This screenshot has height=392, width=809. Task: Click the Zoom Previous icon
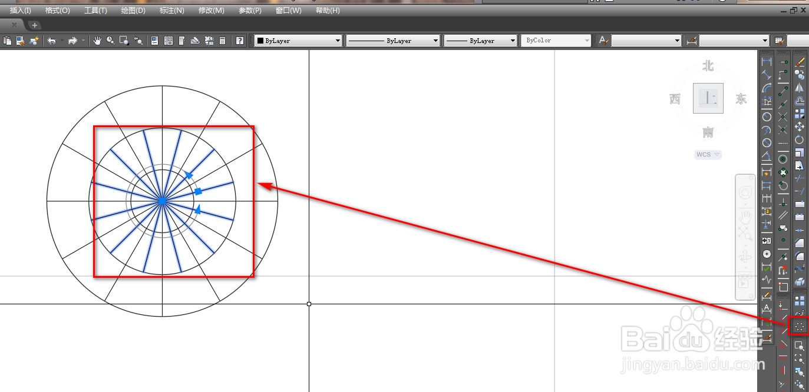pyautogui.click(x=138, y=41)
